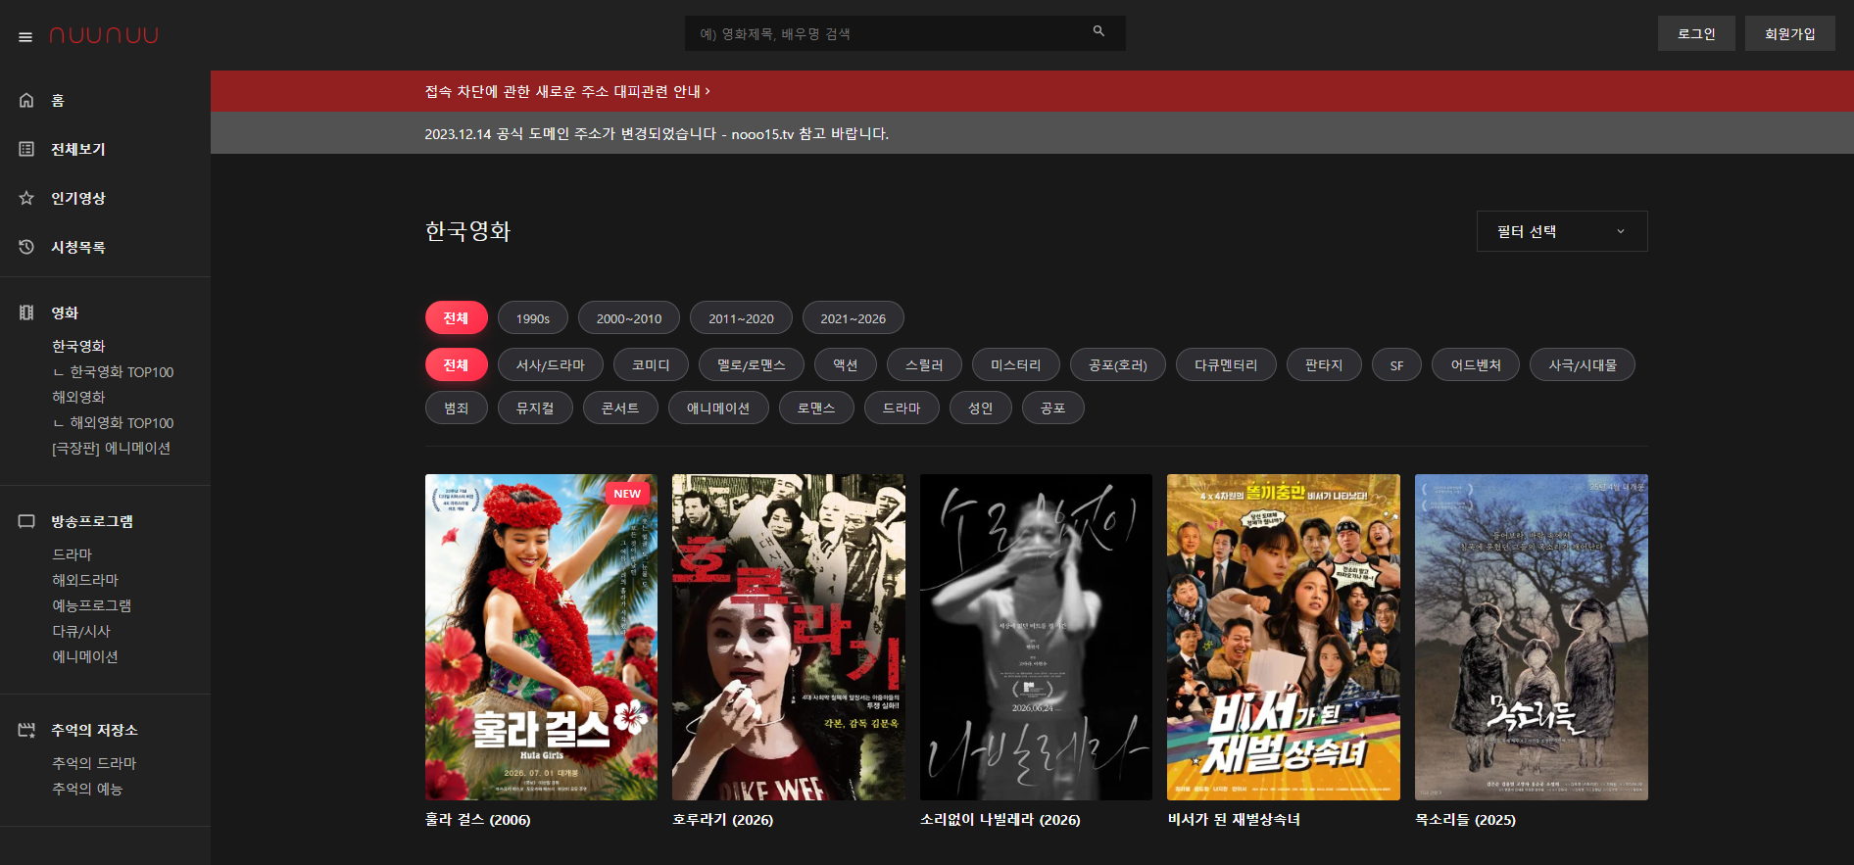This screenshot has width=1854, height=865.
Task: Select the 전체 genre filter chip
Action: pos(457,364)
